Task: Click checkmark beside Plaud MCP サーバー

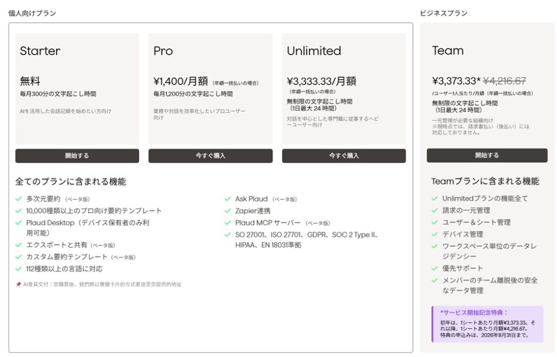Action: (x=228, y=223)
